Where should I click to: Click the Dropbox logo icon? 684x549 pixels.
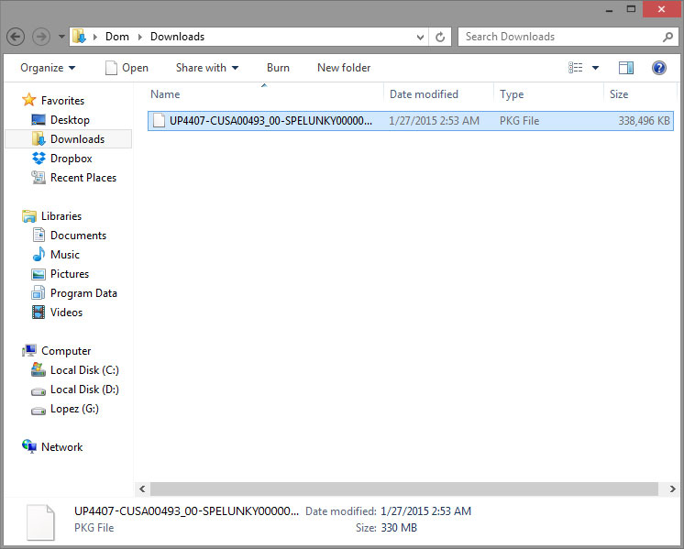pos(39,159)
